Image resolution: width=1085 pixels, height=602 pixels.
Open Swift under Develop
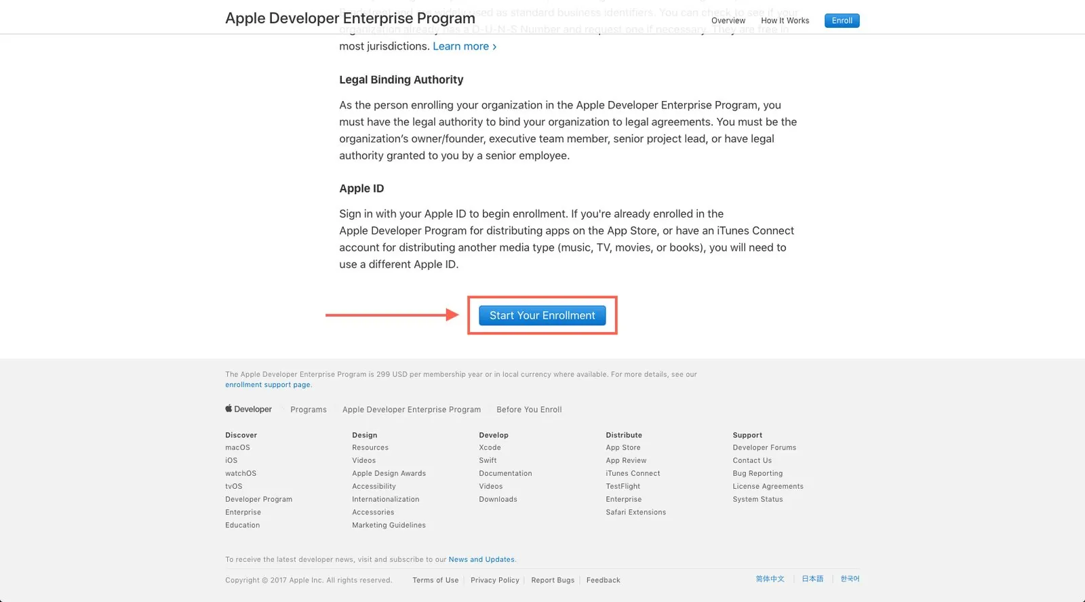pyautogui.click(x=488, y=460)
